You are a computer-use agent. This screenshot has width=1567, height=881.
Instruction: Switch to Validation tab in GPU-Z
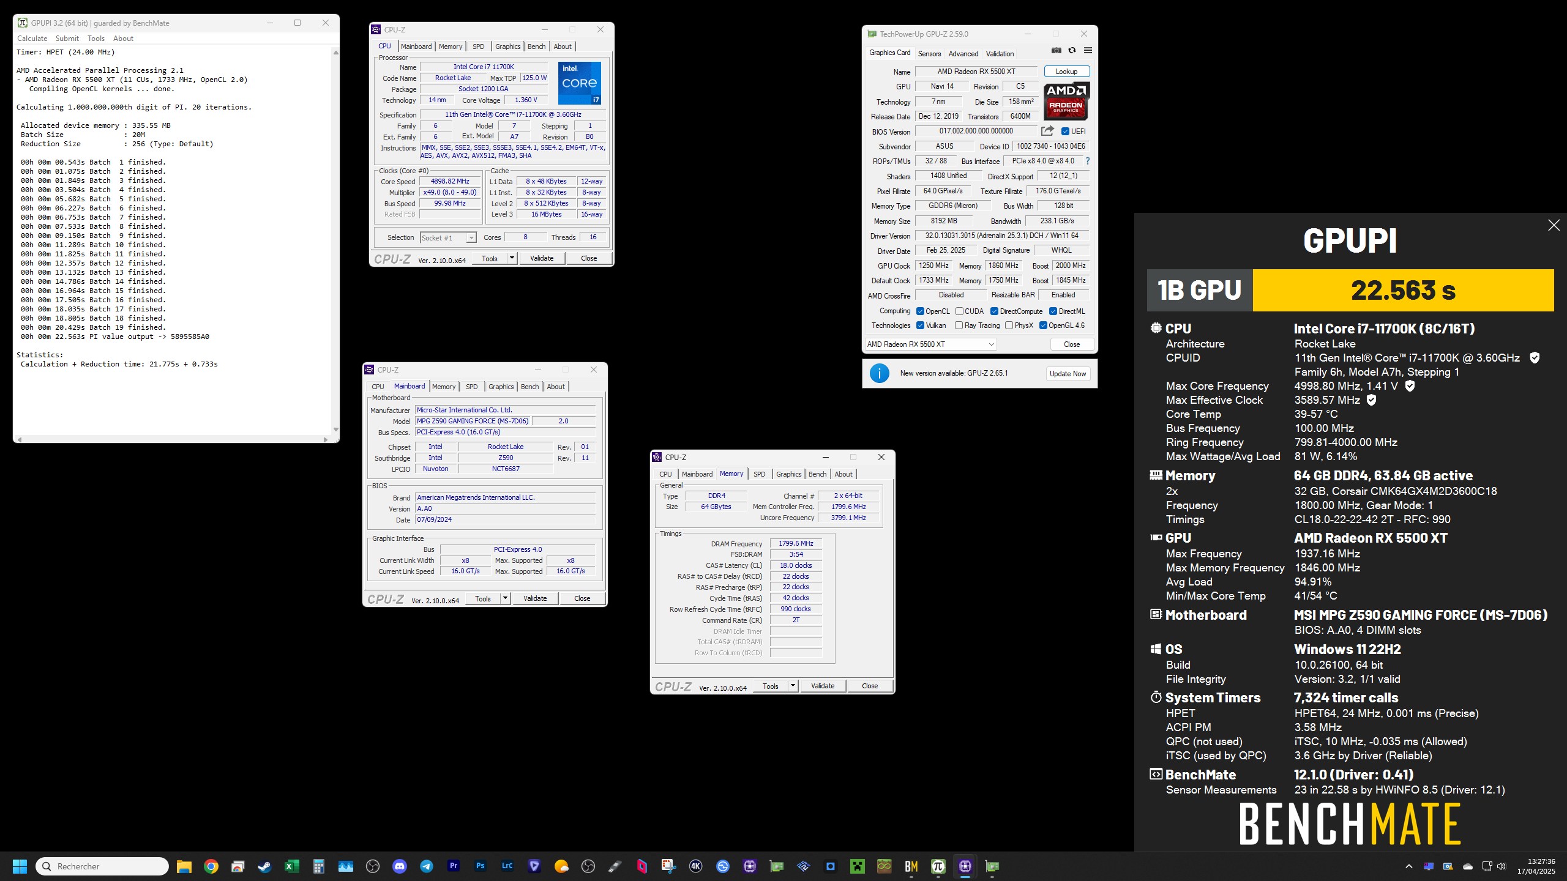(1000, 54)
